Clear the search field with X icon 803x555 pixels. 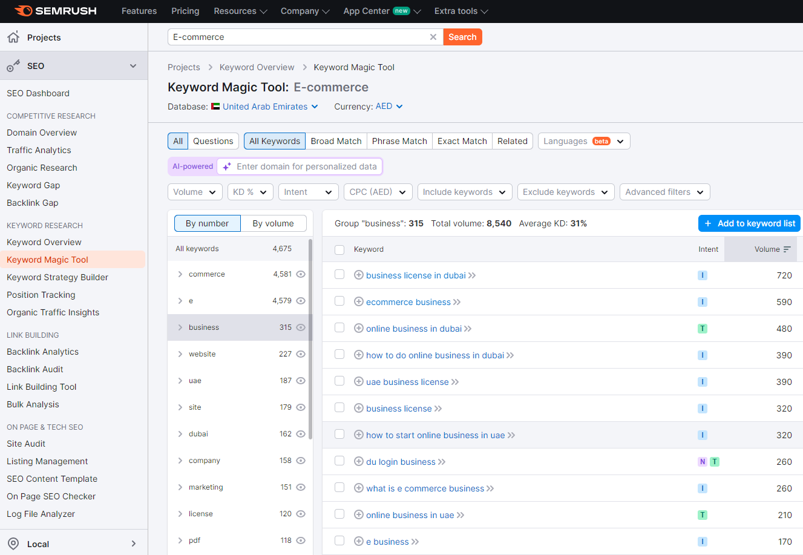[x=433, y=37]
